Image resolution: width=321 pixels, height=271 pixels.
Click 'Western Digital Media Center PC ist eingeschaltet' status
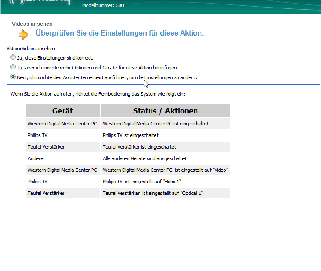click(156, 124)
